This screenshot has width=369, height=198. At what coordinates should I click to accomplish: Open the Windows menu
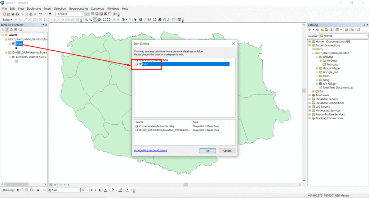point(113,9)
